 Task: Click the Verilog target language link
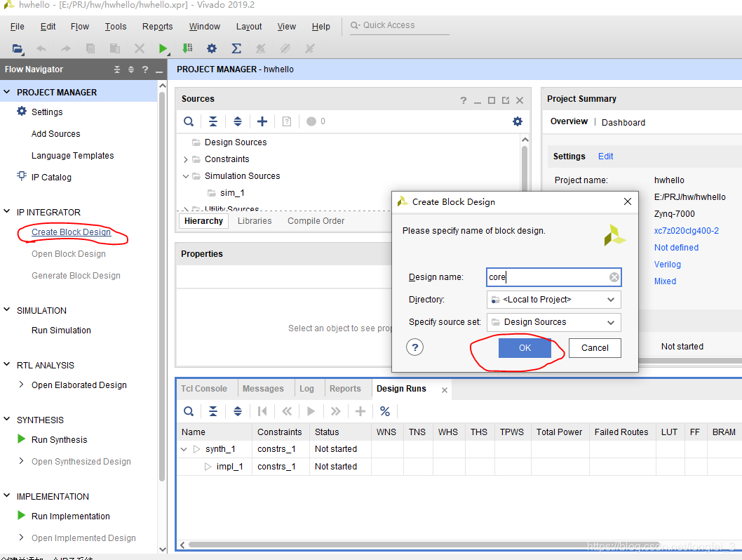[x=667, y=264]
